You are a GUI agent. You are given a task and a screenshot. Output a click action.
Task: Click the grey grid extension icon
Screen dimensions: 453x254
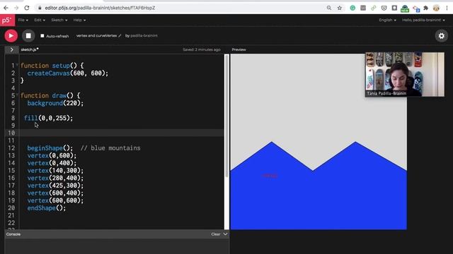pyautogui.click(x=363, y=8)
